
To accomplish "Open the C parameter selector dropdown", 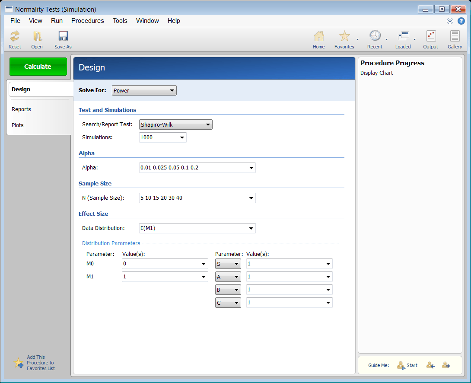I will [x=228, y=303].
